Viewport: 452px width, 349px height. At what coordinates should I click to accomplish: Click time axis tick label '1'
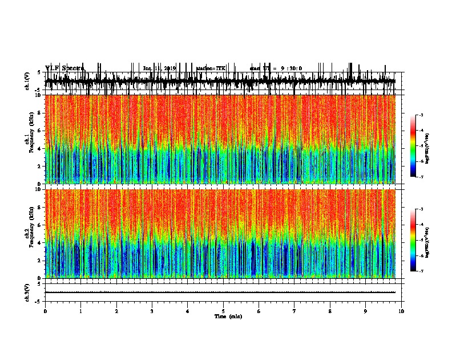tap(80, 311)
